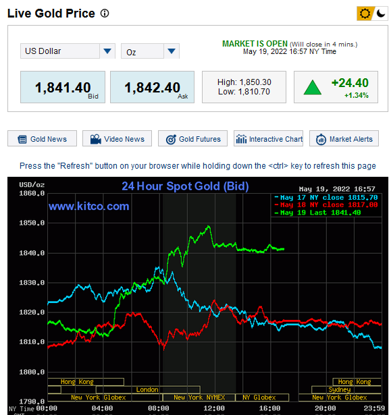Click the NY Globex session label
Screen dimensions: 389x415
(x=259, y=397)
